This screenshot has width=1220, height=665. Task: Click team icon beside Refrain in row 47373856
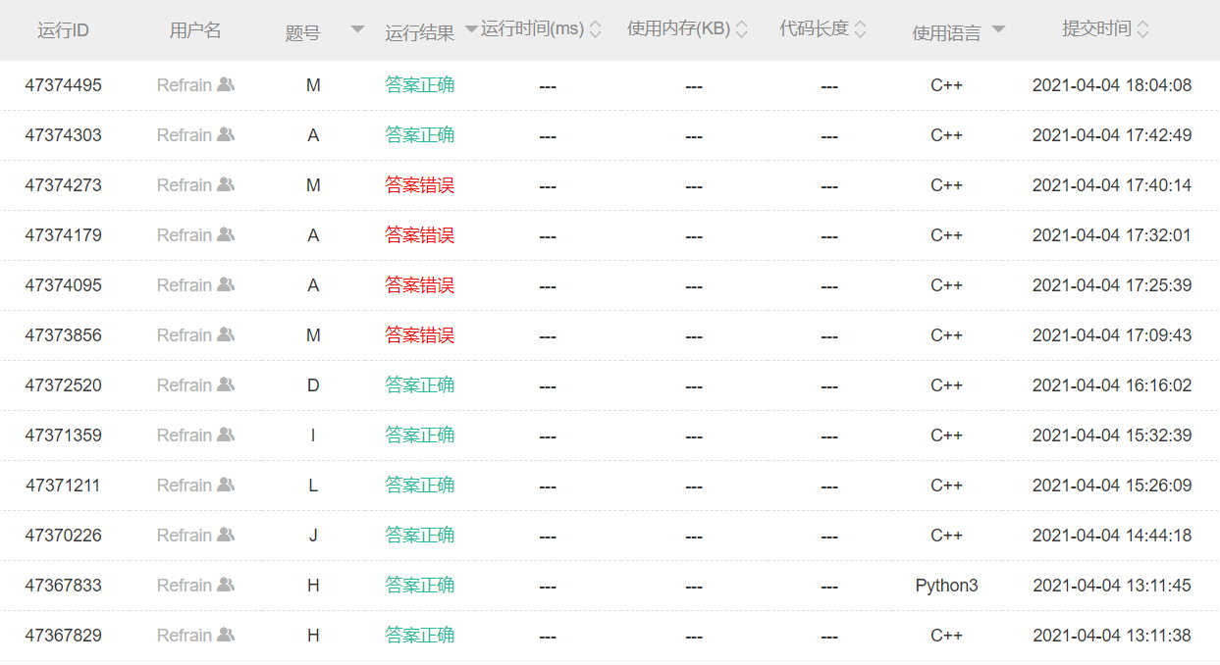226,335
